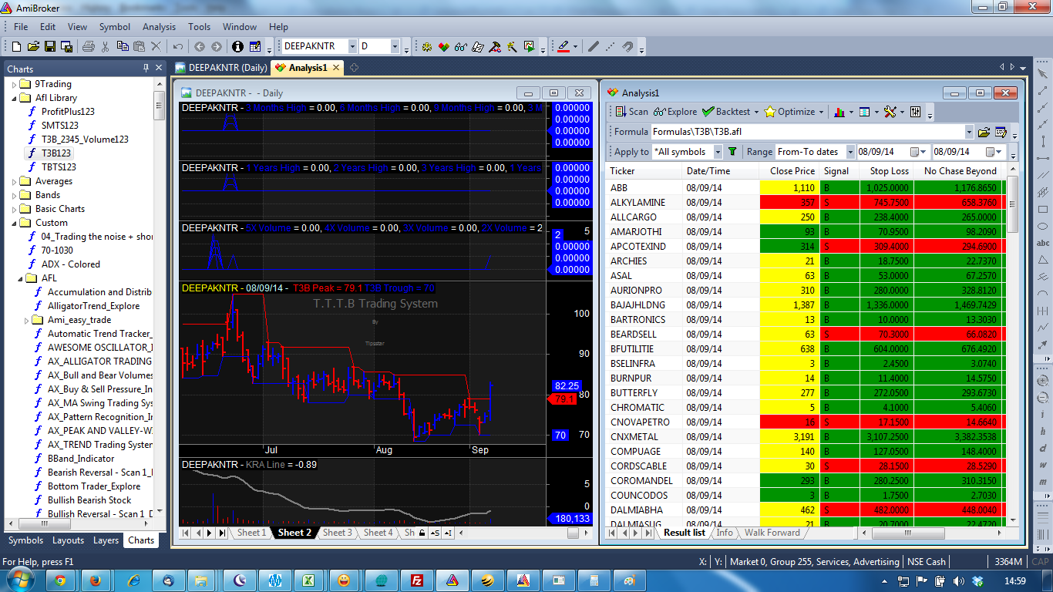Click the Settings tools icon in Analysis
The height and width of the screenshot is (592, 1053).
[x=890, y=112]
